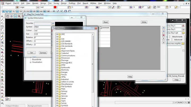The width and height of the screenshot is (191, 107).
Task: Click the pencil icon next to the 5 field
Action: (176, 7)
